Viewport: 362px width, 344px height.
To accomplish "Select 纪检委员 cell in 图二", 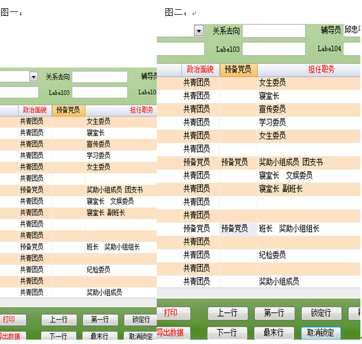I will tap(309, 255).
